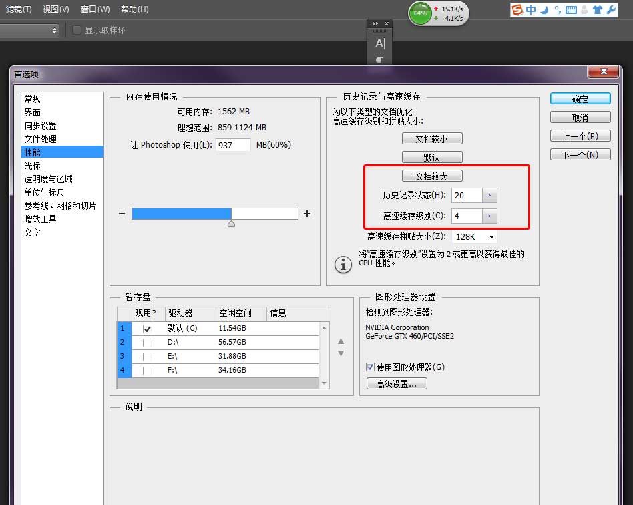This screenshot has width=633, height=505.
Task: Open the 高速缓存拼贴大小 128K dropdown
Action: point(489,236)
